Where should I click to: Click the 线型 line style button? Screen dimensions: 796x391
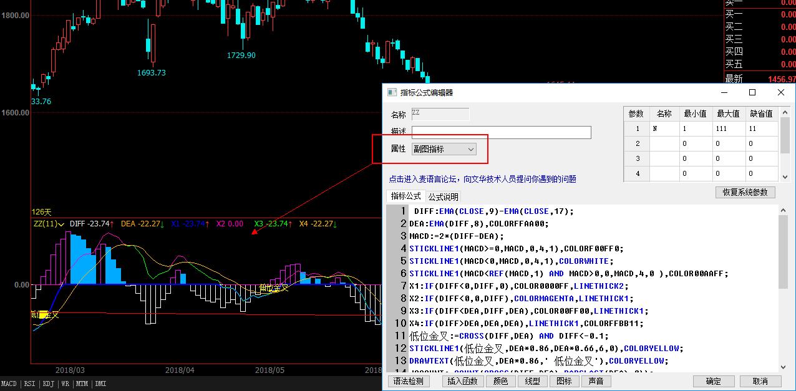532,381
